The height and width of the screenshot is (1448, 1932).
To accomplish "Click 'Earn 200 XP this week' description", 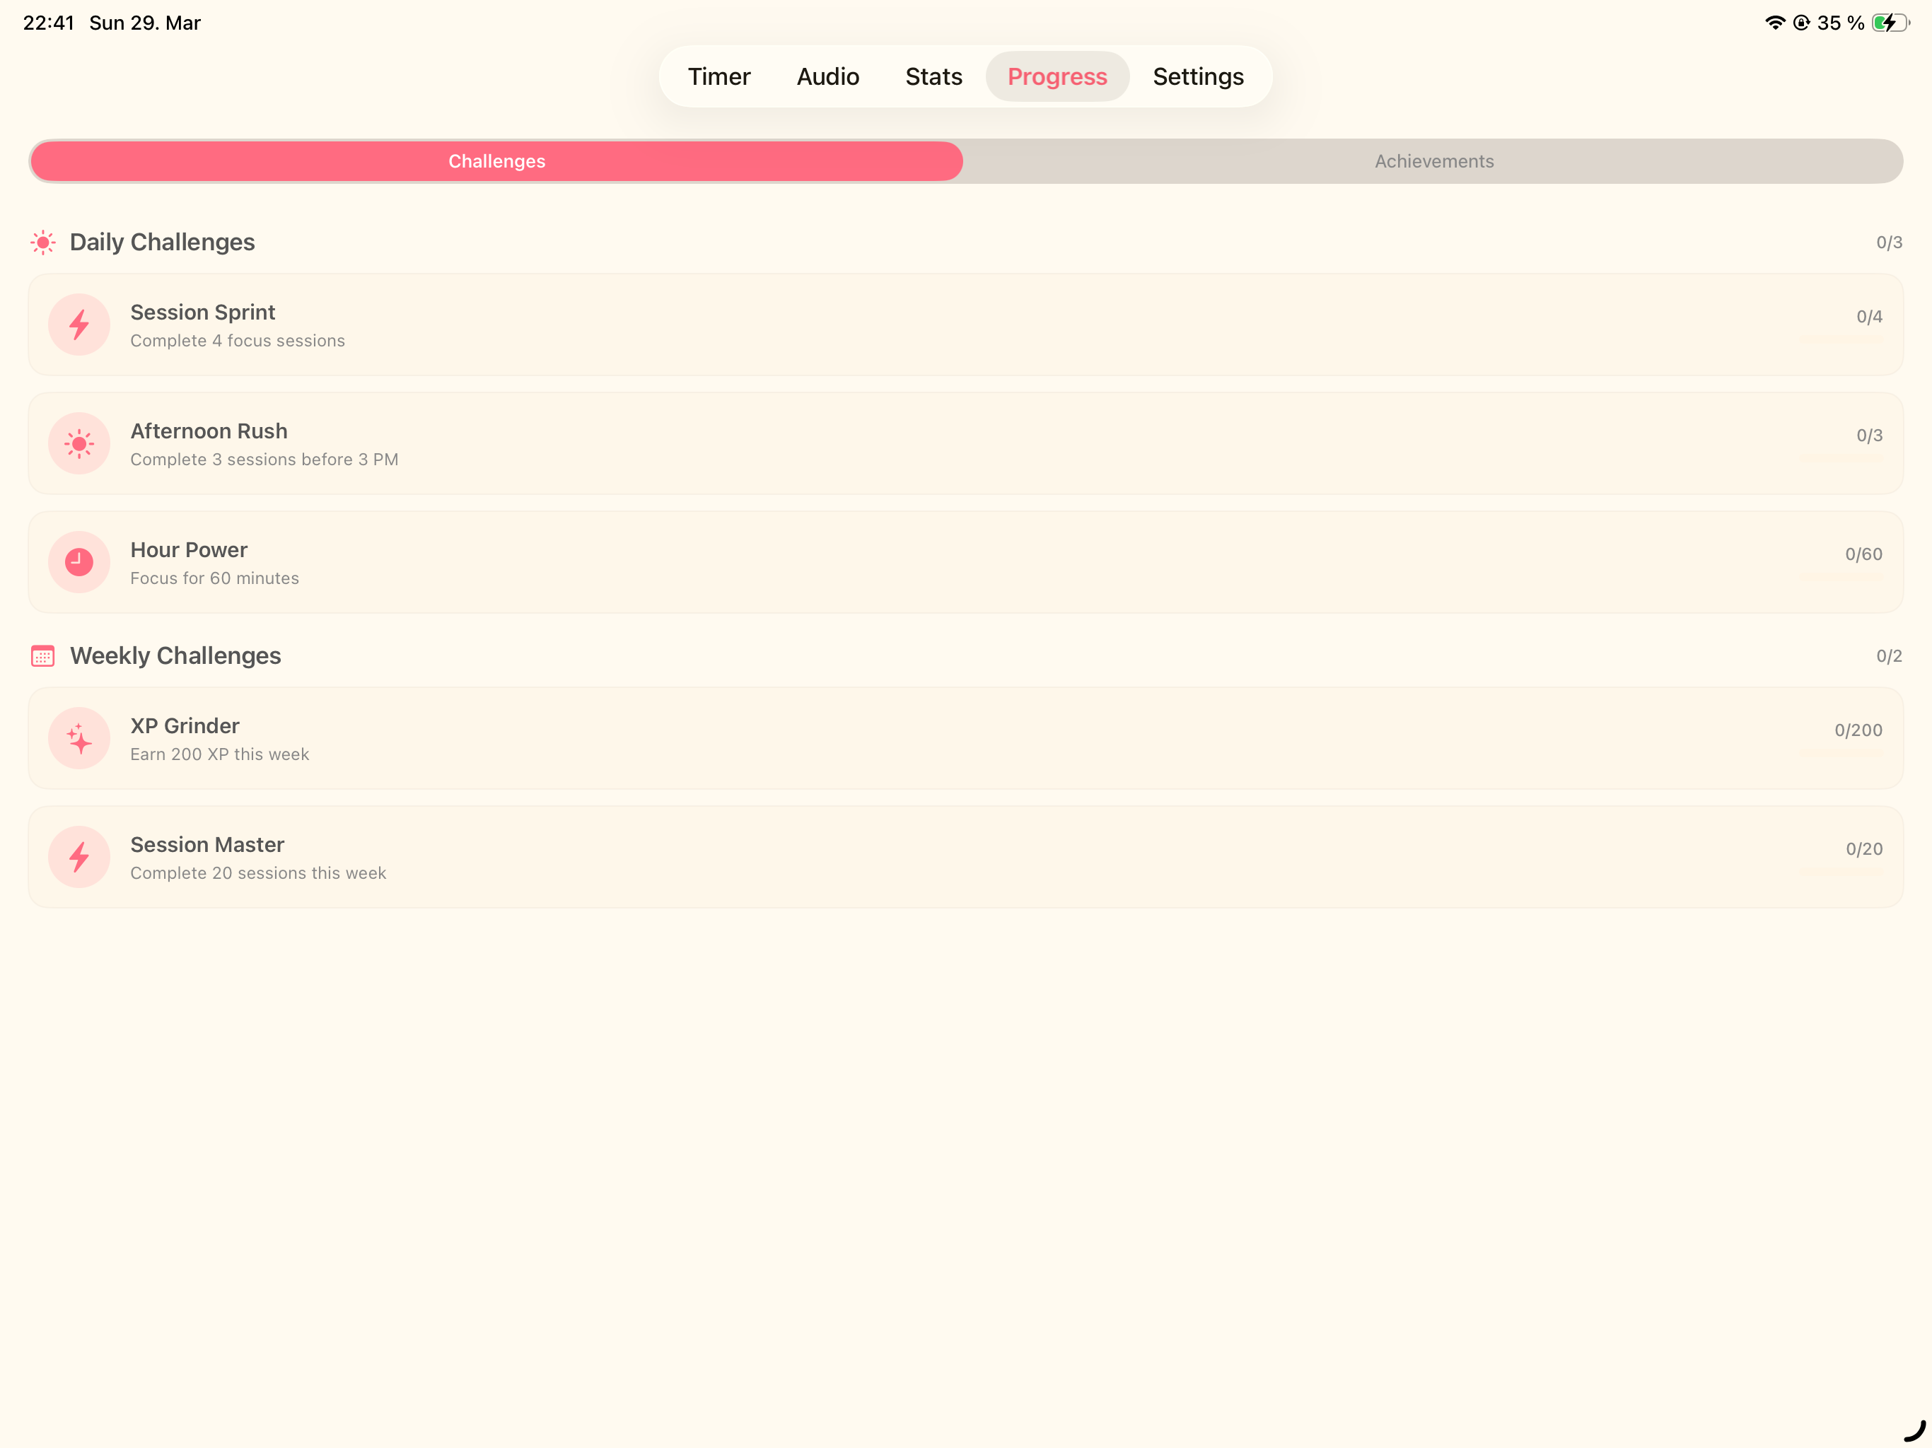I will [x=219, y=754].
